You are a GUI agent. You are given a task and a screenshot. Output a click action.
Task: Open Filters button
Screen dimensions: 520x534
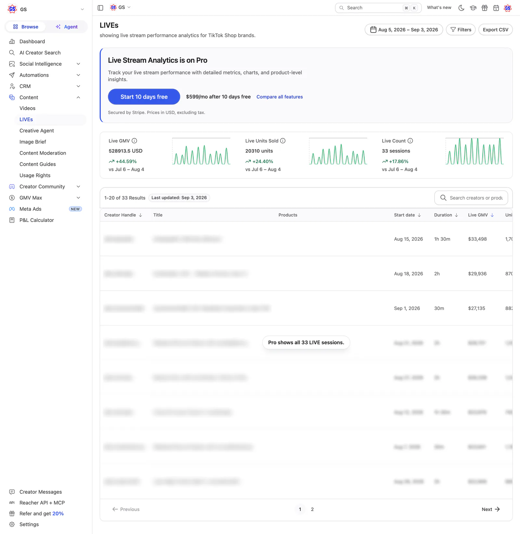[461, 30]
